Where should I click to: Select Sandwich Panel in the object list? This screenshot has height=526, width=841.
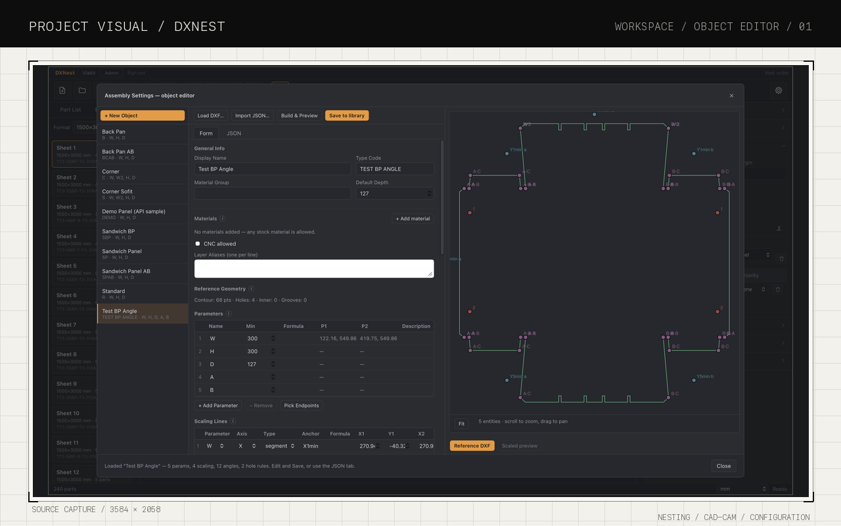click(143, 254)
